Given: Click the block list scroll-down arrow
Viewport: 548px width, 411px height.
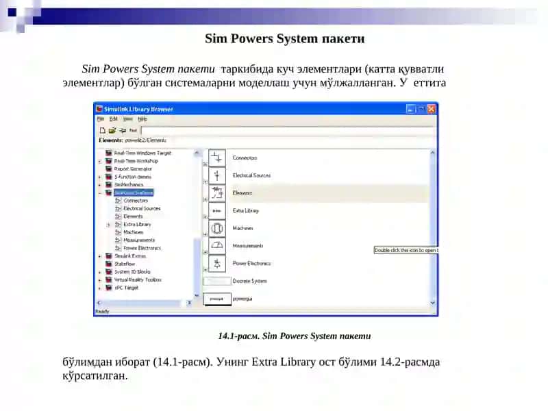Looking at the screenshot, I should [433, 303].
